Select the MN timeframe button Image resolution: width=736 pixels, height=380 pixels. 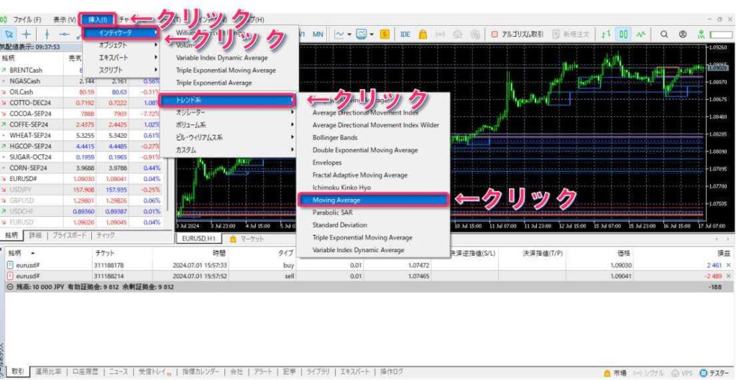tap(317, 34)
